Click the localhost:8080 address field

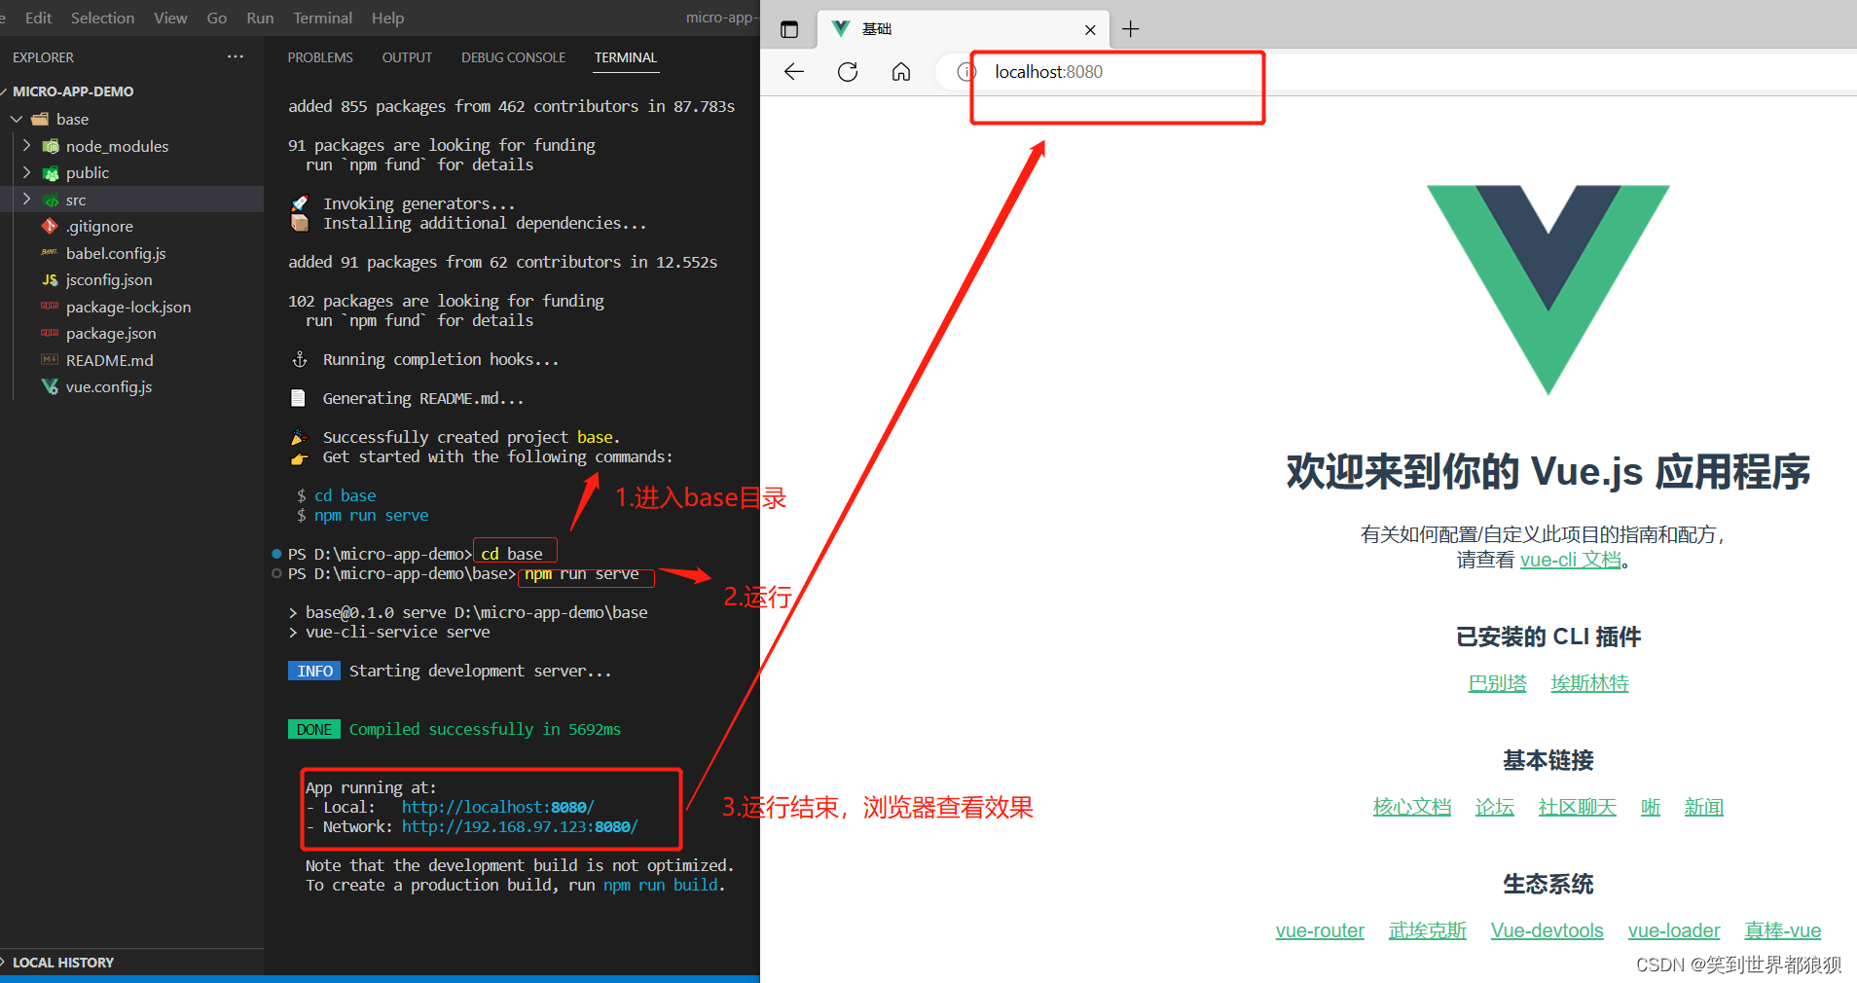click(1048, 72)
